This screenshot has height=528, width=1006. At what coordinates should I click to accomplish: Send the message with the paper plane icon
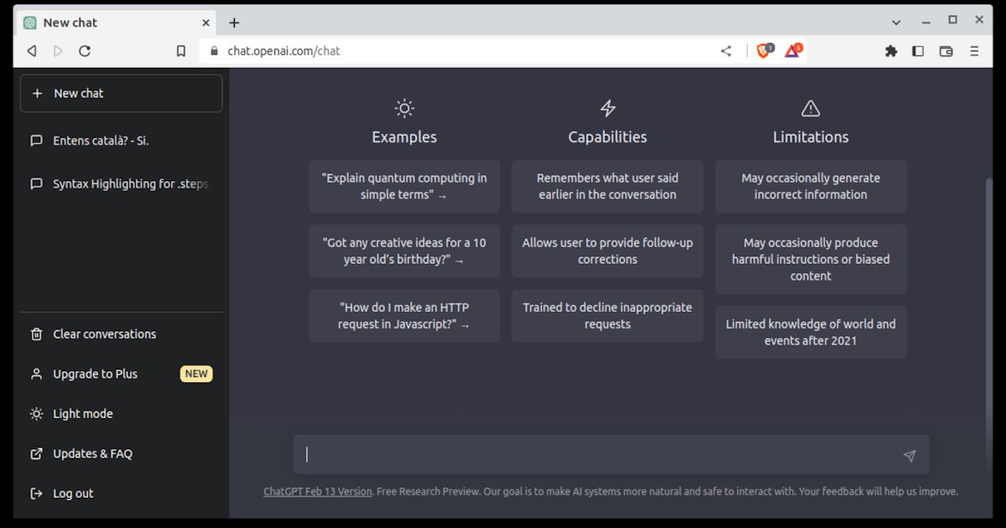coord(910,455)
